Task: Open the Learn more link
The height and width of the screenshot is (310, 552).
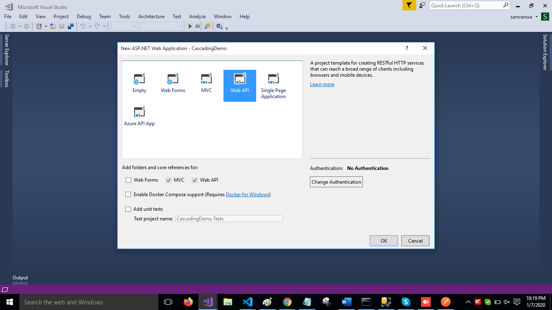Action: click(x=322, y=84)
